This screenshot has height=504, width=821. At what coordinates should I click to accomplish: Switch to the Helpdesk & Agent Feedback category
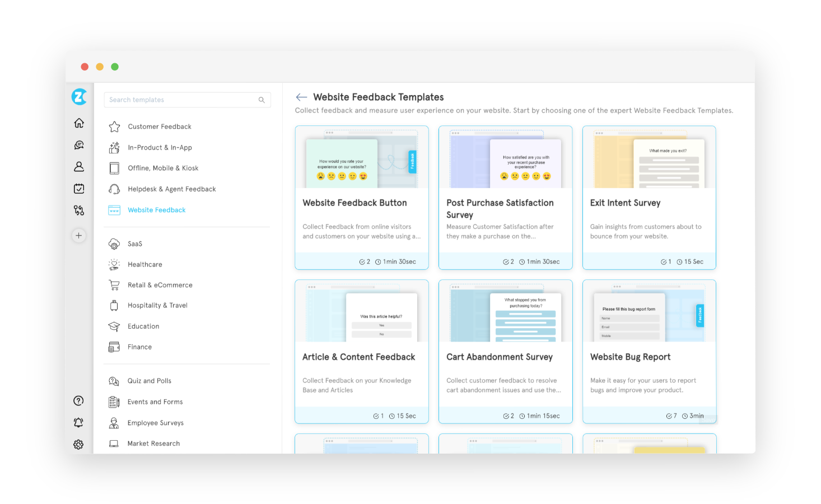point(171,189)
